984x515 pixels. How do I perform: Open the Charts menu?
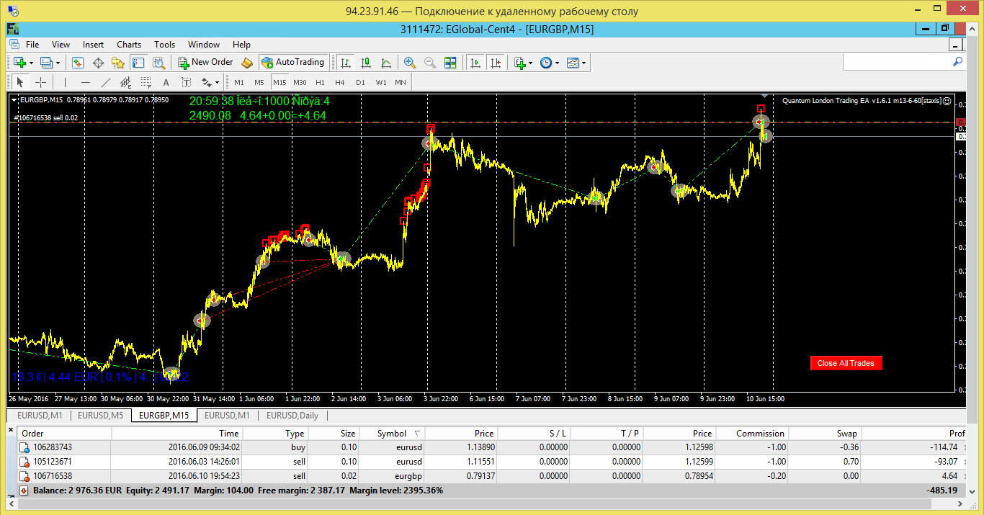[x=129, y=45]
